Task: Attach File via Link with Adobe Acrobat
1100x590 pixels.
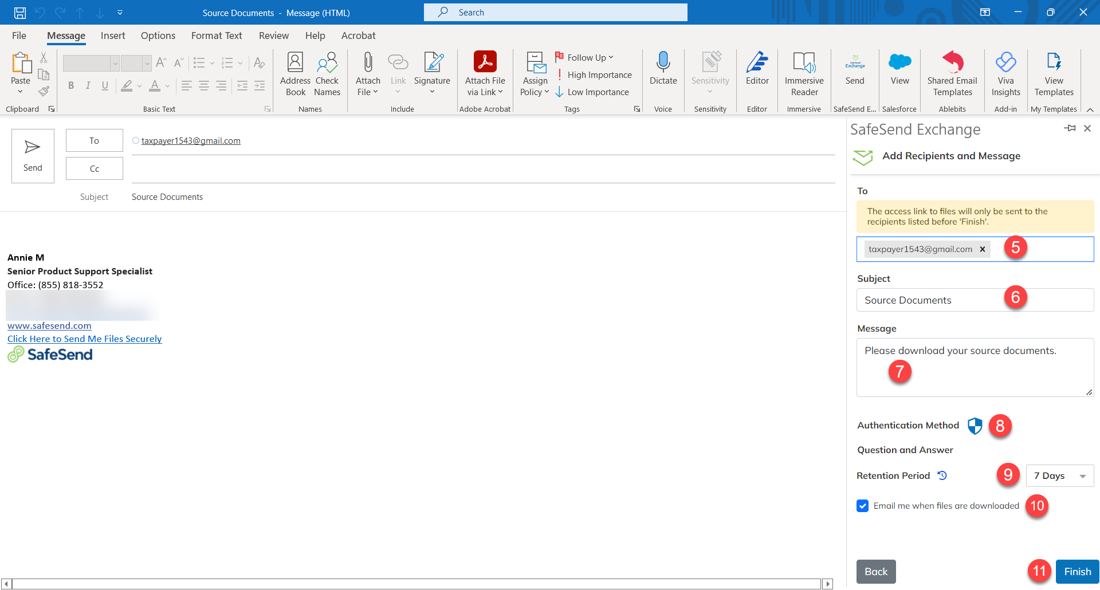Action: point(485,73)
